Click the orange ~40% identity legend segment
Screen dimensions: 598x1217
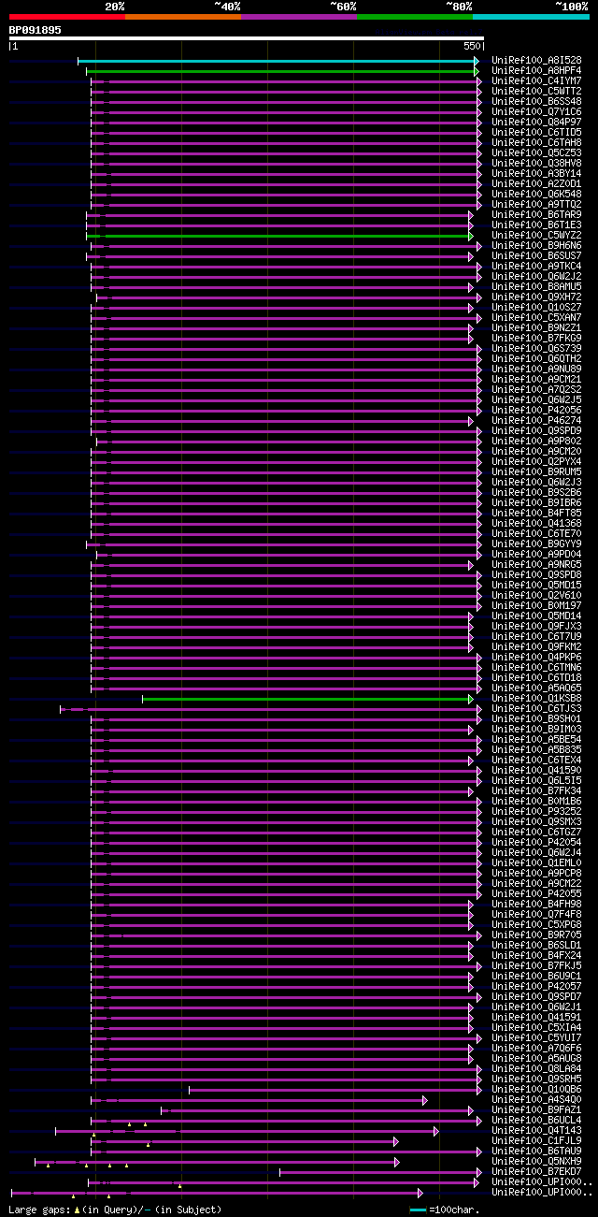pyautogui.click(x=183, y=17)
